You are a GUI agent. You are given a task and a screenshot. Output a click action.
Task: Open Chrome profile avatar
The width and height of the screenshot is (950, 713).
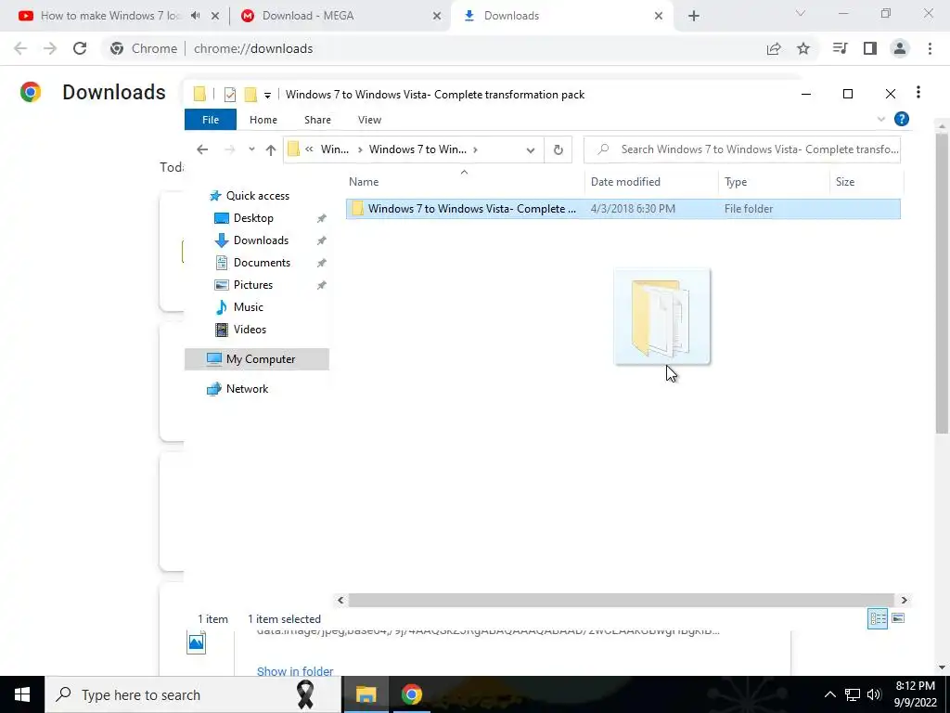click(x=900, y=48)
